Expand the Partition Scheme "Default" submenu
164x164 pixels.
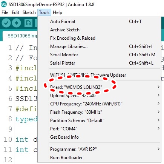[x=99, y=121]
